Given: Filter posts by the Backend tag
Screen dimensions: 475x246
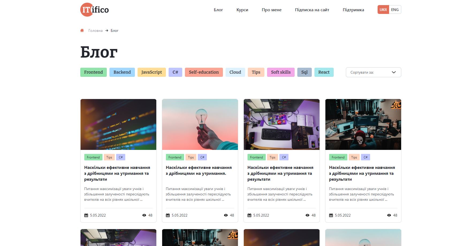Looking at the screenshot, I should [122, 72].
